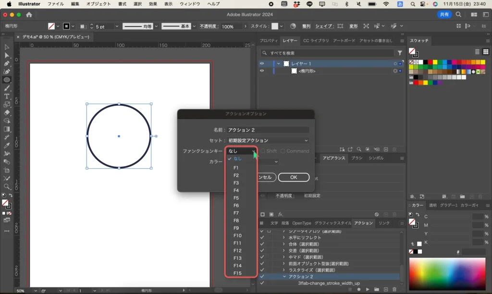Open the セット dropdown in Action Options

pyautogui.click(x=268, y=141)
